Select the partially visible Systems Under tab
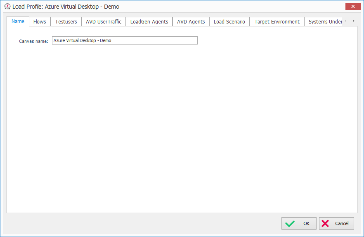Viewport: 364px width, 237px height. tap(324, 22)
